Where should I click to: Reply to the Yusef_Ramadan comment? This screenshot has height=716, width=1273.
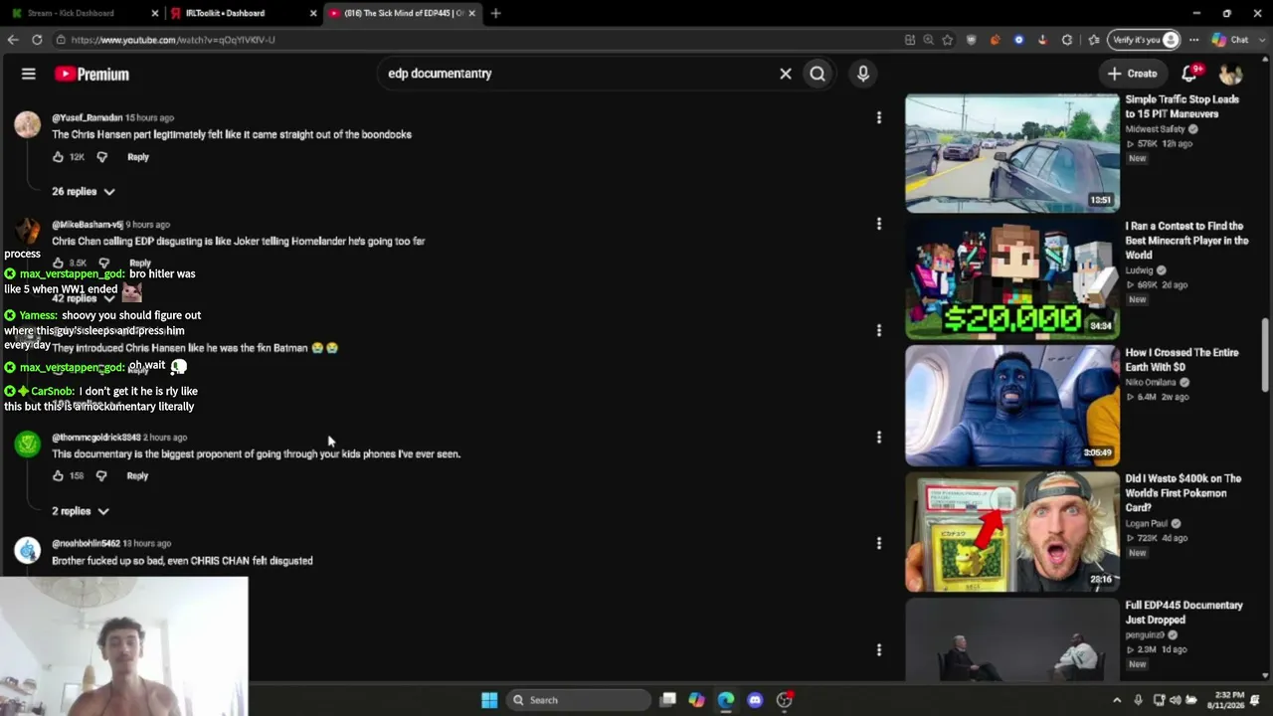(138, 157)
